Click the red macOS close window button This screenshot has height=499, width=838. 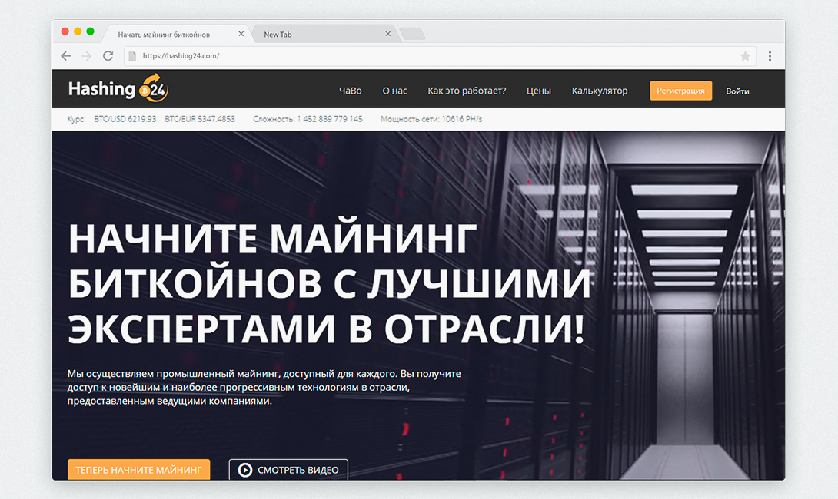[65, 31]
